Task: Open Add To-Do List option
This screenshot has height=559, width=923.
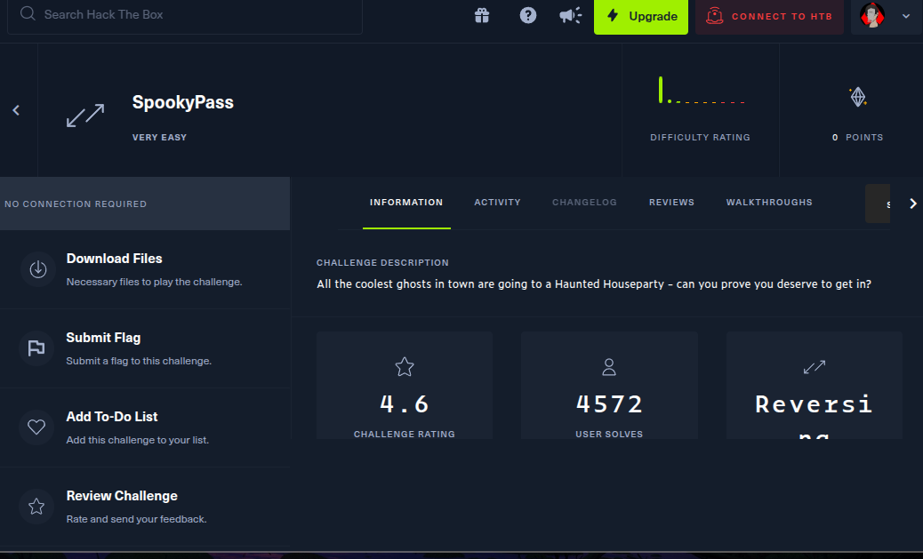Action: [145, 427]
